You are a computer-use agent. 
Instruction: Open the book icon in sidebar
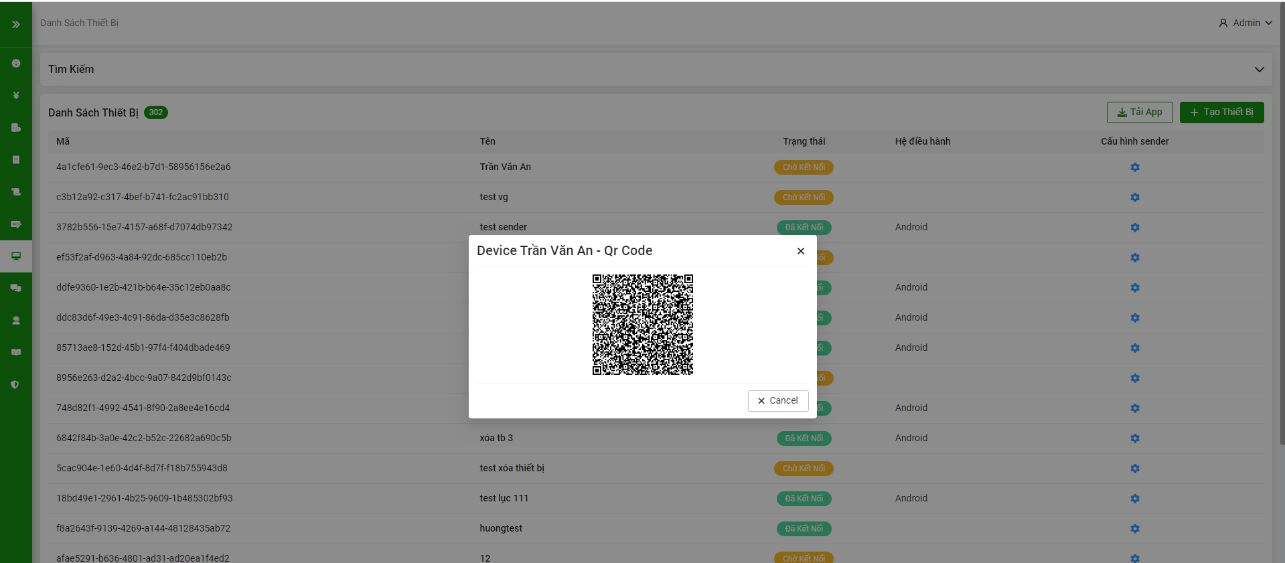16,353
